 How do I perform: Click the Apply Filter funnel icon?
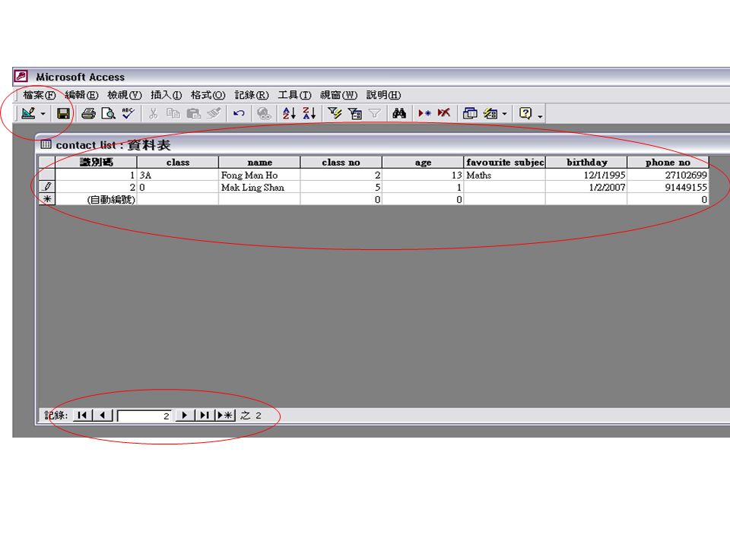pos(374,113)
